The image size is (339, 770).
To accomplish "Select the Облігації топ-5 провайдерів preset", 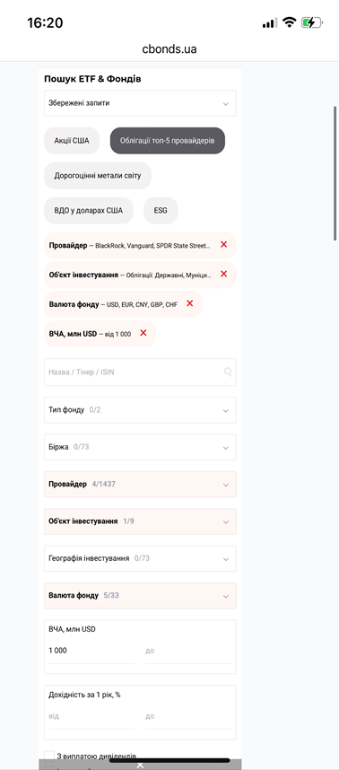I will pyautogui.click(x=168, y=141).
